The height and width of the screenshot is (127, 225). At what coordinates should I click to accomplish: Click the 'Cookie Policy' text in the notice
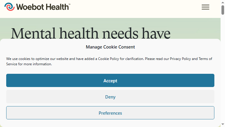[108, 59]
